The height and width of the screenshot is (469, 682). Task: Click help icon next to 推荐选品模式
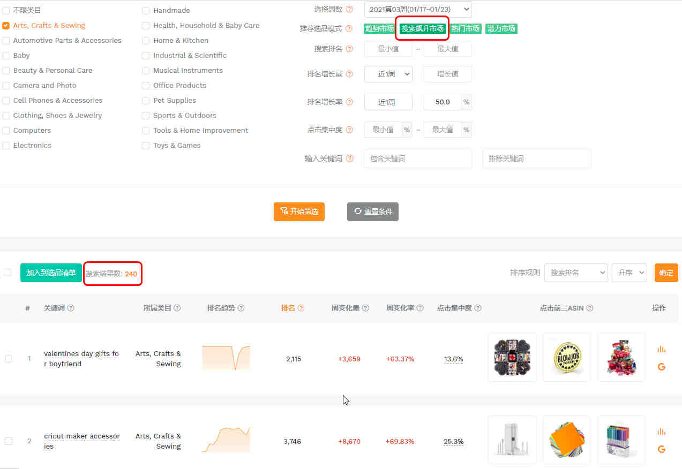pos(349,28)
